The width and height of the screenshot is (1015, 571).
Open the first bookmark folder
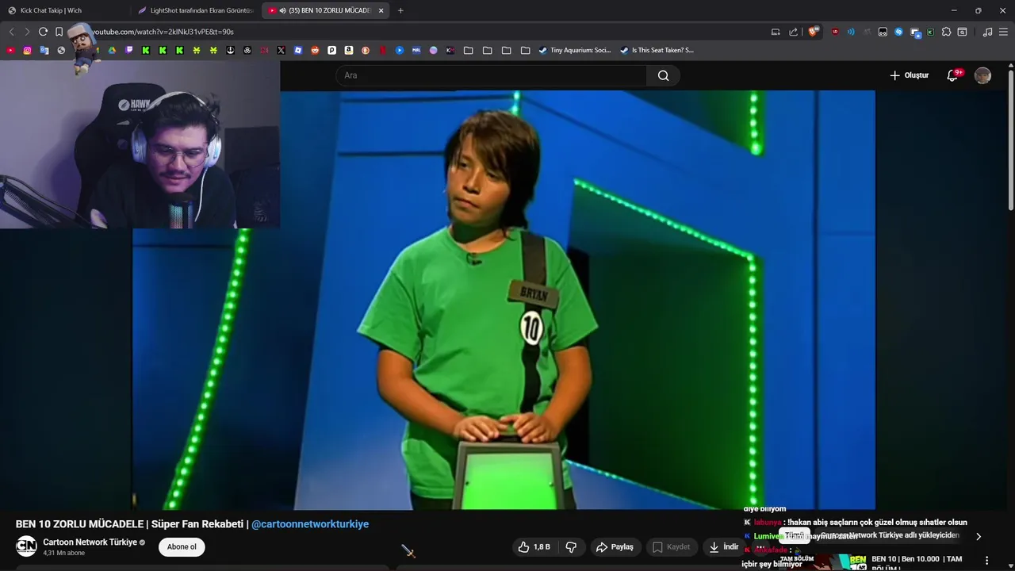click(468, 50)
